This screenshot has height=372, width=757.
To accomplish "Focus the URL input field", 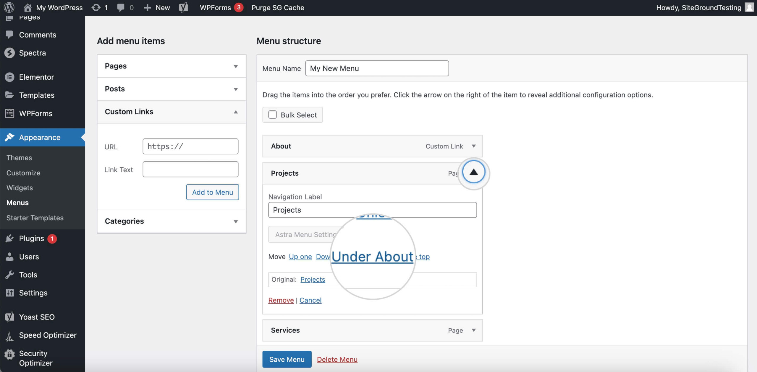I will coord(190,146).
